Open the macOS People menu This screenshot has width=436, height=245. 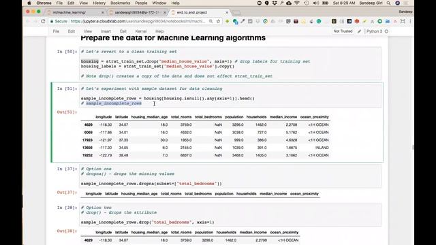[x=141, y=3]
